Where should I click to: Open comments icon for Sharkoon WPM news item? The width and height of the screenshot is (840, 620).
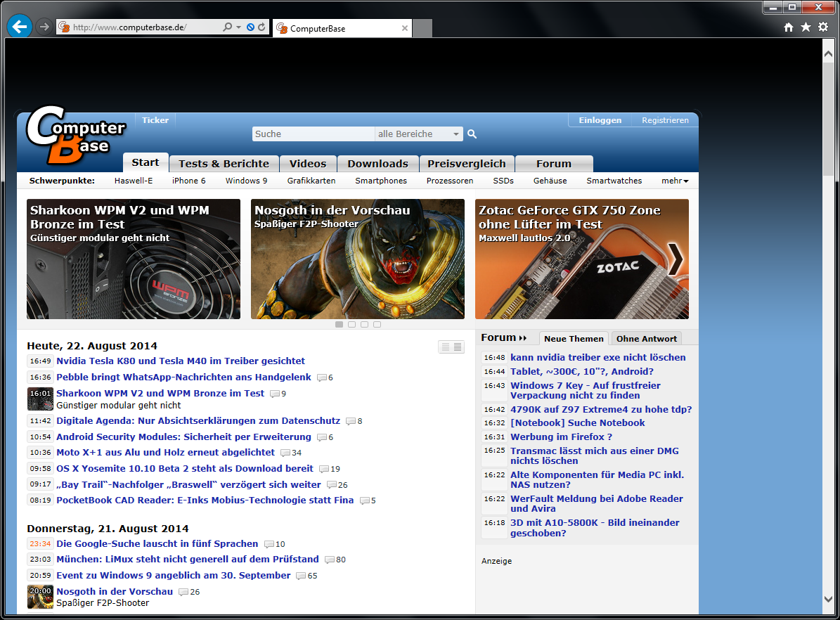point(274,394)
